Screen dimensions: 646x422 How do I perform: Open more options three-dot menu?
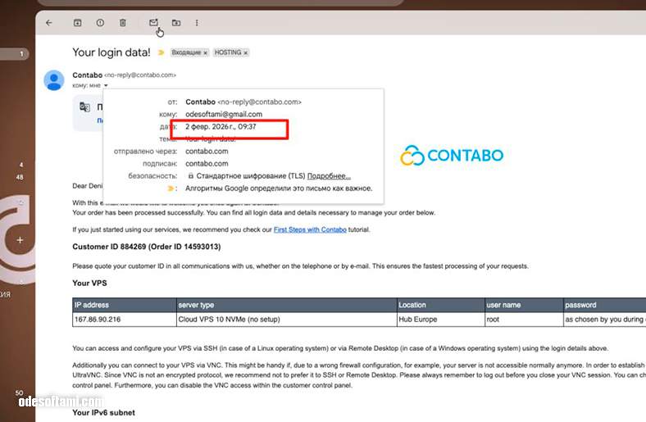(197, 23)
